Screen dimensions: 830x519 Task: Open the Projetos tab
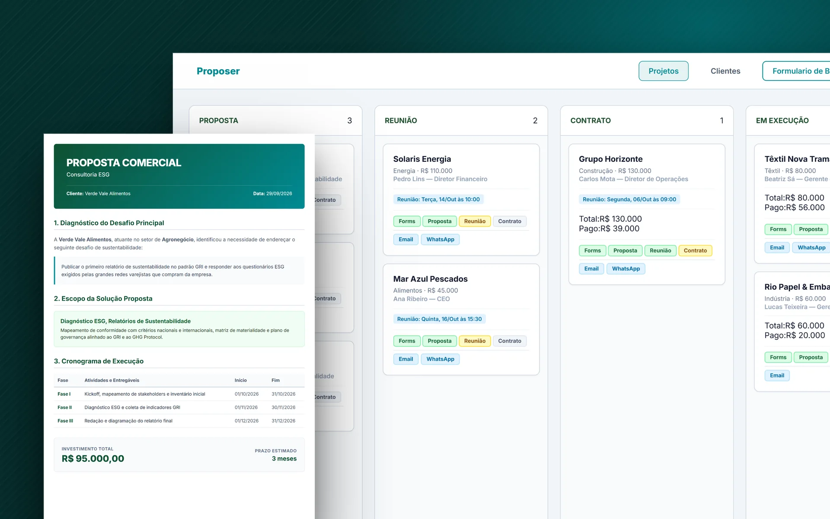[664, 71]
